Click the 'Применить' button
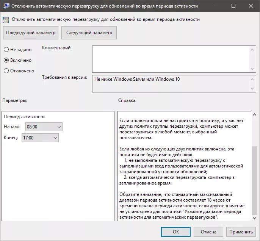 point(241,232)
